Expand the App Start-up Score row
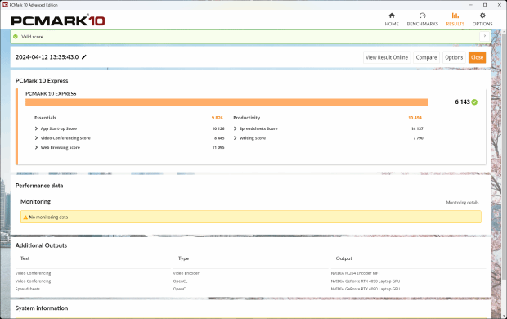507x319 pixels. point(36,128)
